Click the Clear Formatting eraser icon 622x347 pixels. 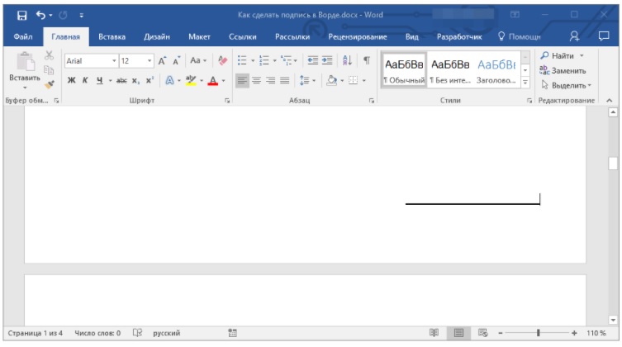[x=222, y=61]
